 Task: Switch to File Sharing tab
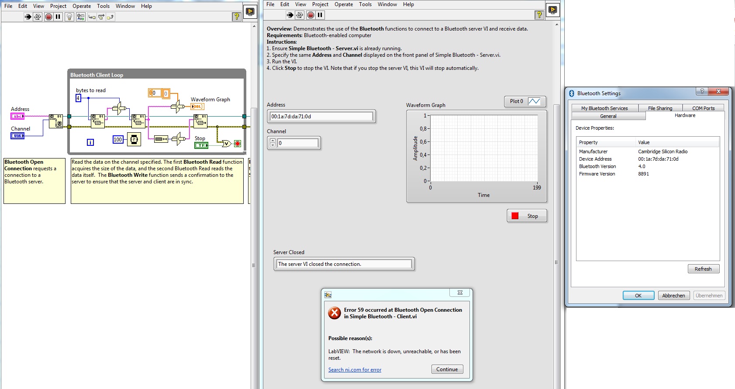[x=660, y=108]
